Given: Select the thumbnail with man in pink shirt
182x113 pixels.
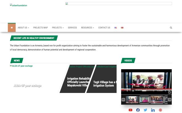Looking at the screenshot, I should pyautogui.click(x=144, y=99).
